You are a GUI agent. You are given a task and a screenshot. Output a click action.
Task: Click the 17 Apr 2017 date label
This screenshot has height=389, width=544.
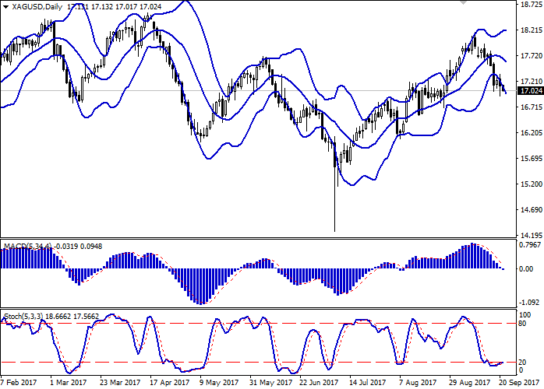tap(170, 383)
